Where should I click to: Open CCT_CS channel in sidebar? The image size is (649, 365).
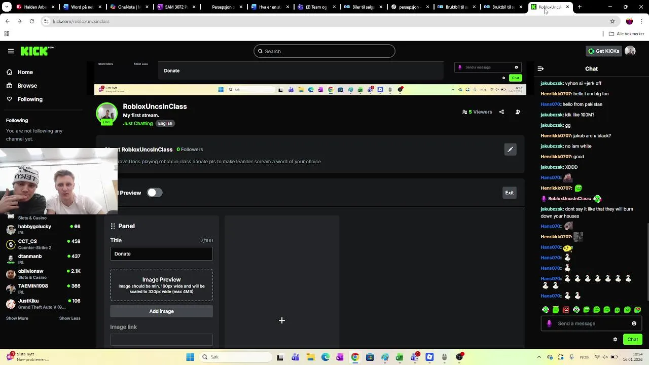click(x=44, y=244)
